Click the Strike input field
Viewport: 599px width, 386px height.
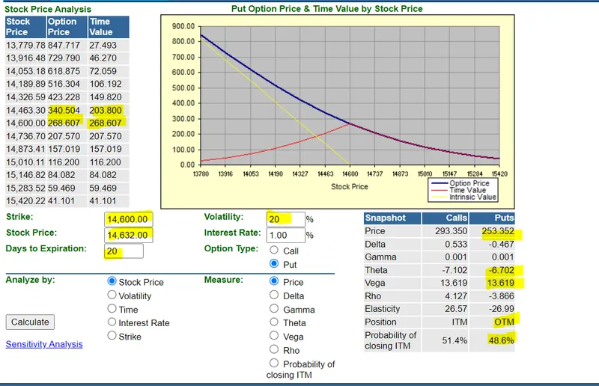pos(129,219)
